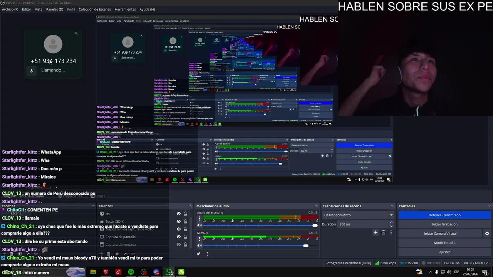Screen dimensions: 493x277
Task: Hide the Dispositivo de captura de video source
Action: coord(179,229)
